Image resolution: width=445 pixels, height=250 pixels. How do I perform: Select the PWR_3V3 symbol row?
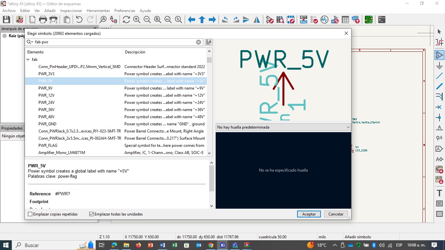coord(116,74)
